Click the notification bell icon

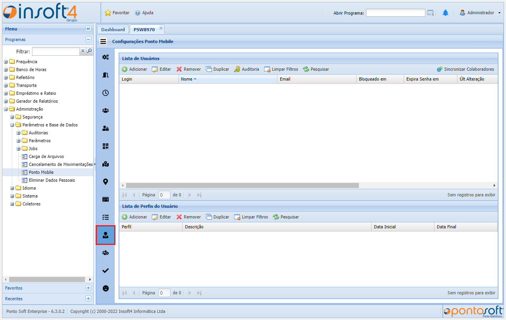pyautogui.click(x=446, y=13)
